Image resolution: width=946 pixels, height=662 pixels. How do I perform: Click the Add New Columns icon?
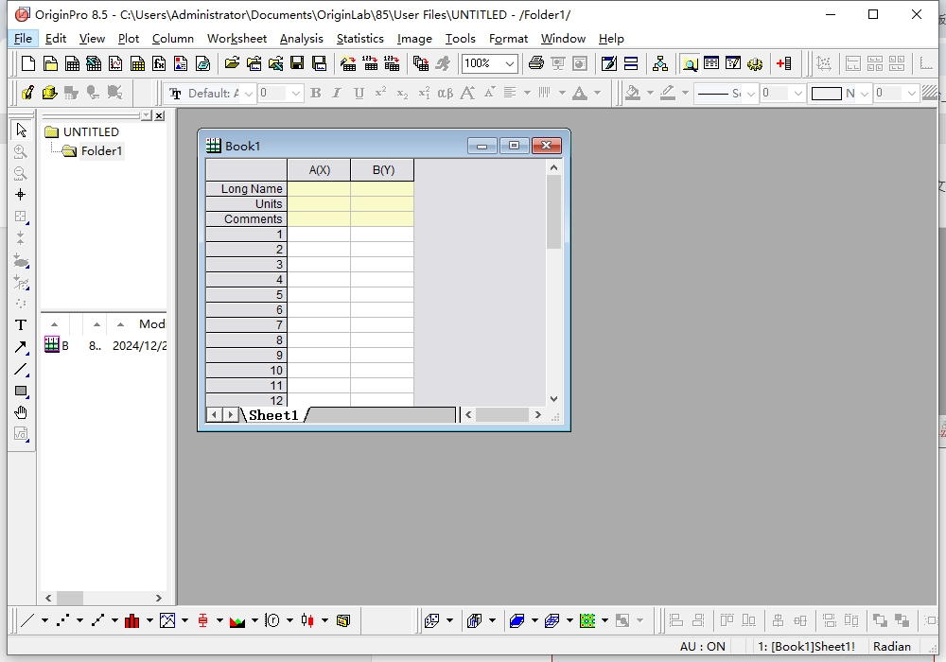(x=783, y=63)
